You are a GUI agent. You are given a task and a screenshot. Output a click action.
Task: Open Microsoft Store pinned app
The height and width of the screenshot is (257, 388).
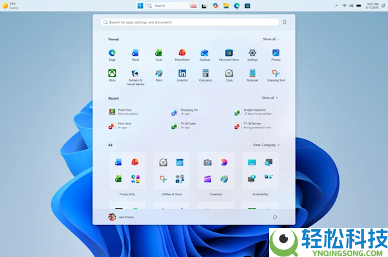(x=229, y=55)
